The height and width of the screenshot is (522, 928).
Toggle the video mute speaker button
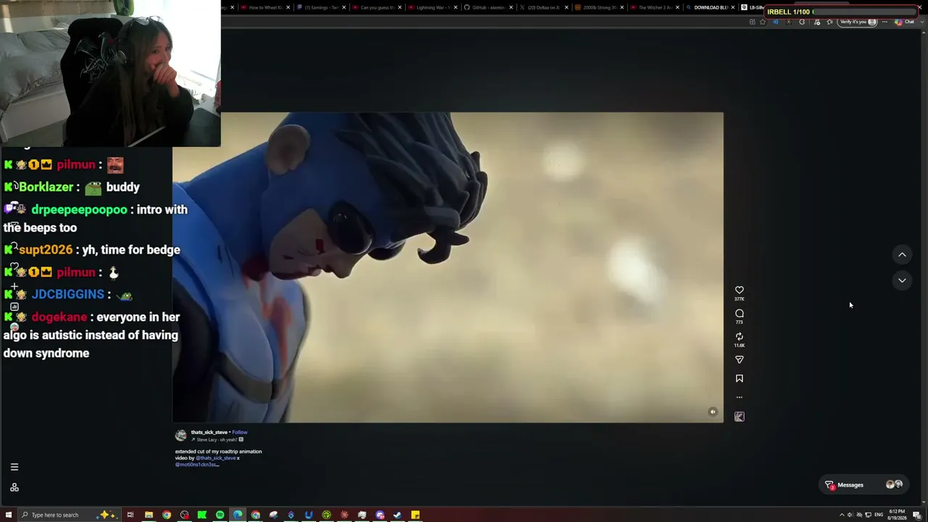tap(713, 412)
